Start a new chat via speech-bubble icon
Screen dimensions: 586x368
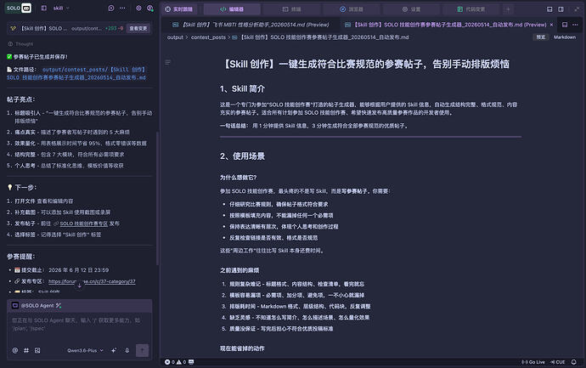(111, 8)
